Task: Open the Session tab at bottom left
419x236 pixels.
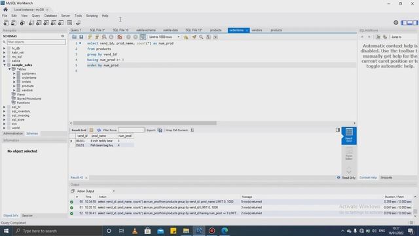Action: pyautogui.click(x=27, y=216)
